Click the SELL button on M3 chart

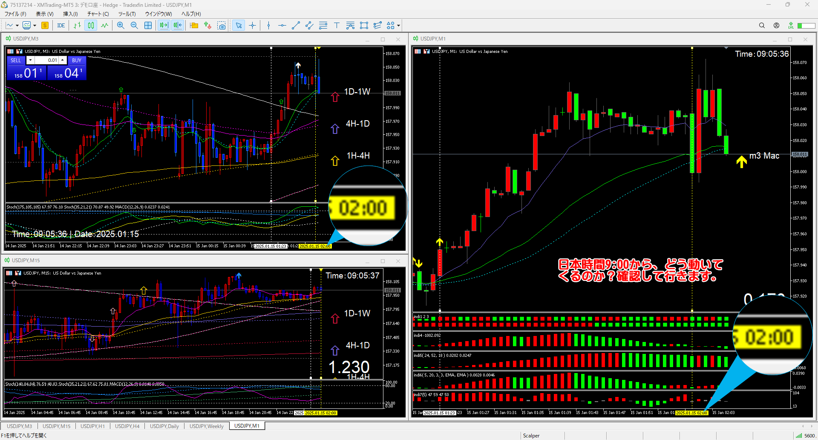pos(16,60)
